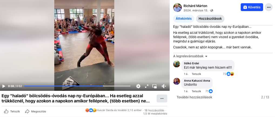275x117 pixels.
Task: Follow the page with Követés button
Action: pyautogui.click(x=252, y=7)
